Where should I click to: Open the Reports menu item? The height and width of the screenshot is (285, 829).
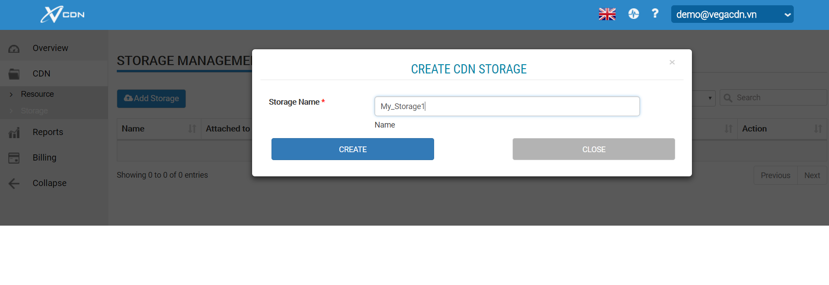pyautogui.click(x=48, y=132)
